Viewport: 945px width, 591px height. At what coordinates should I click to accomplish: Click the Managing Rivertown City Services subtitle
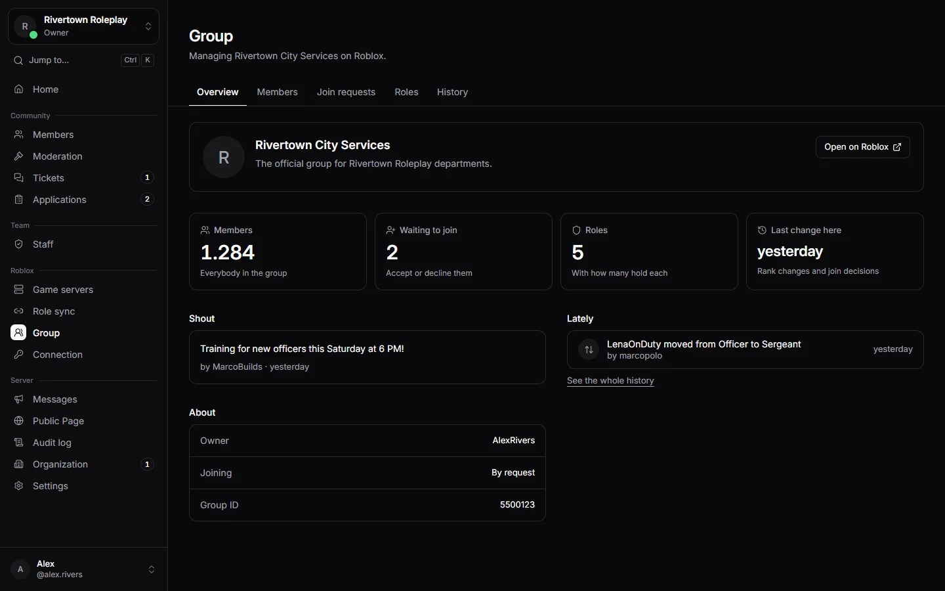coord(287,56)
